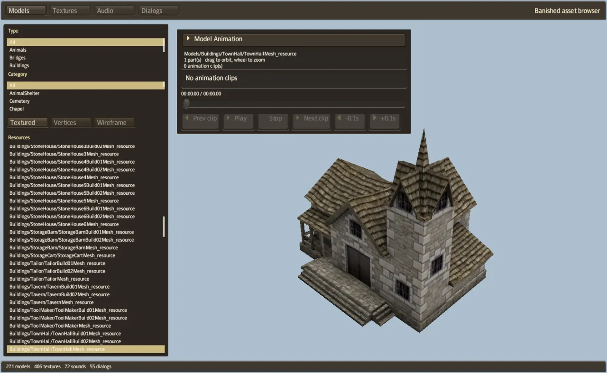
Task: Select Textured render mode
Action: [28, 123]
